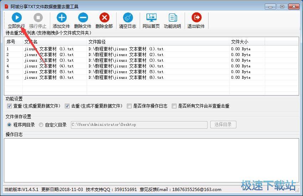
Task: Click the save directory path field
Action: pos(139,125)
